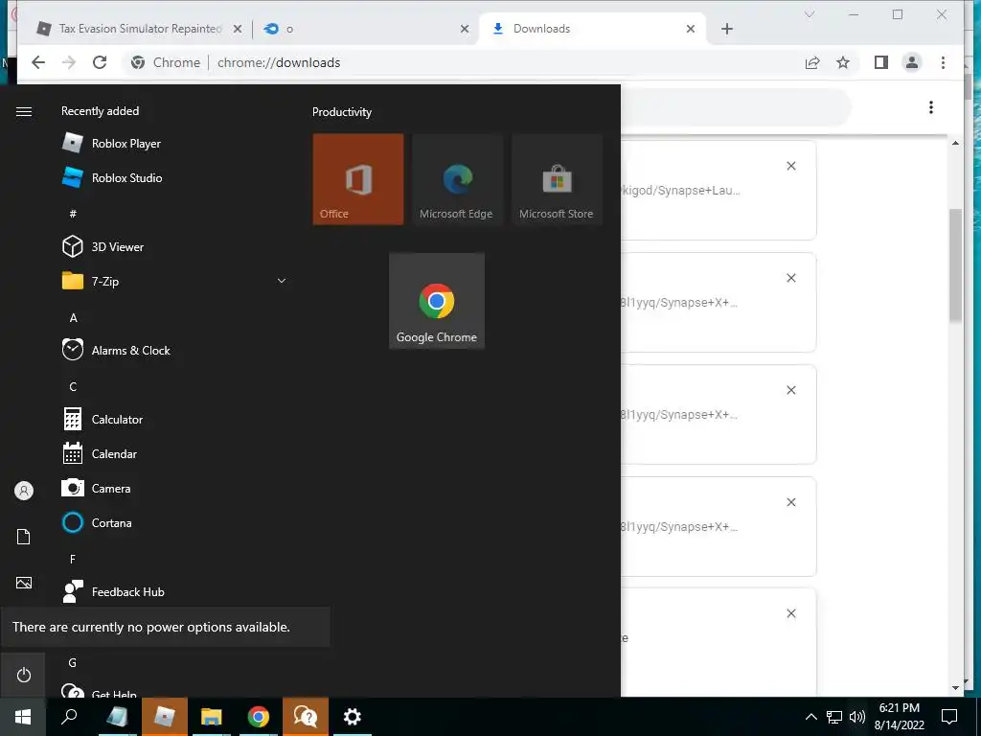Open Documents from Start sidebar
This screenshot has height=736, width=981.
pyautogui.click(x=24, y=537)
